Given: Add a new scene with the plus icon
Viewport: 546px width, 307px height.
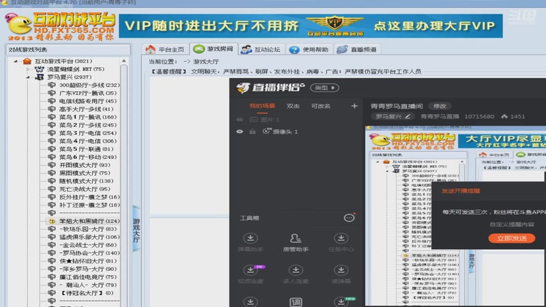Looking at the screenshot, I should click(x=354, y=106).
